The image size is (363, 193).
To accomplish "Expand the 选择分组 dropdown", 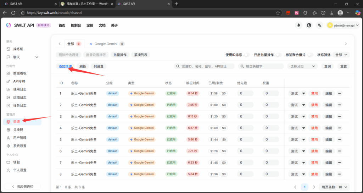I will point(302,66).
